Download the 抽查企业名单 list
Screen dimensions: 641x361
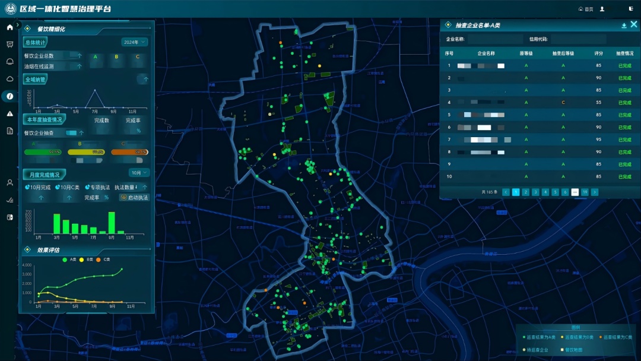click(x=624, y=26)
